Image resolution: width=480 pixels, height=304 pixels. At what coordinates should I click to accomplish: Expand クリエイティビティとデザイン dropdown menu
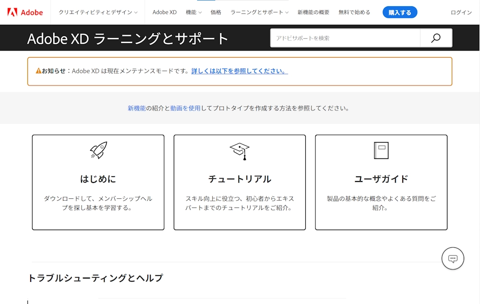[98, 12]
